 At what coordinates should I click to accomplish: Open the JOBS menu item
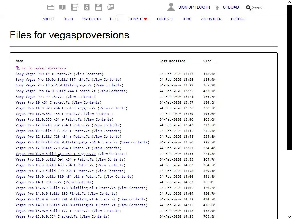click(x=187, y=19)
